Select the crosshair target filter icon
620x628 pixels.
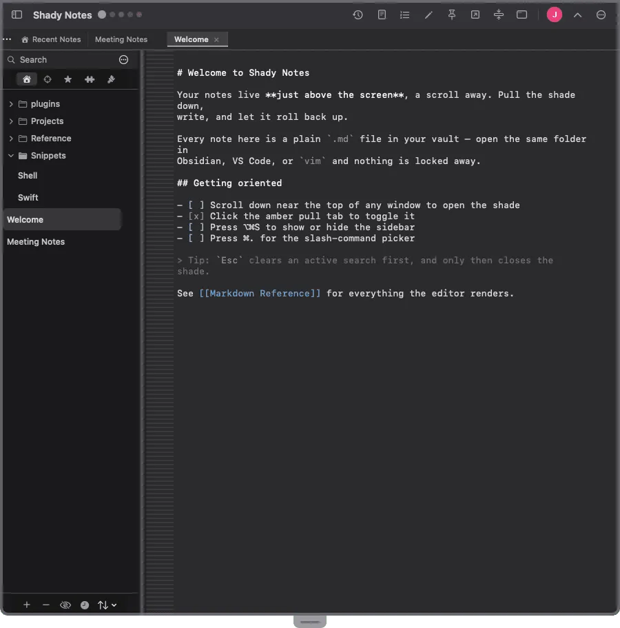tap(48, 79)
